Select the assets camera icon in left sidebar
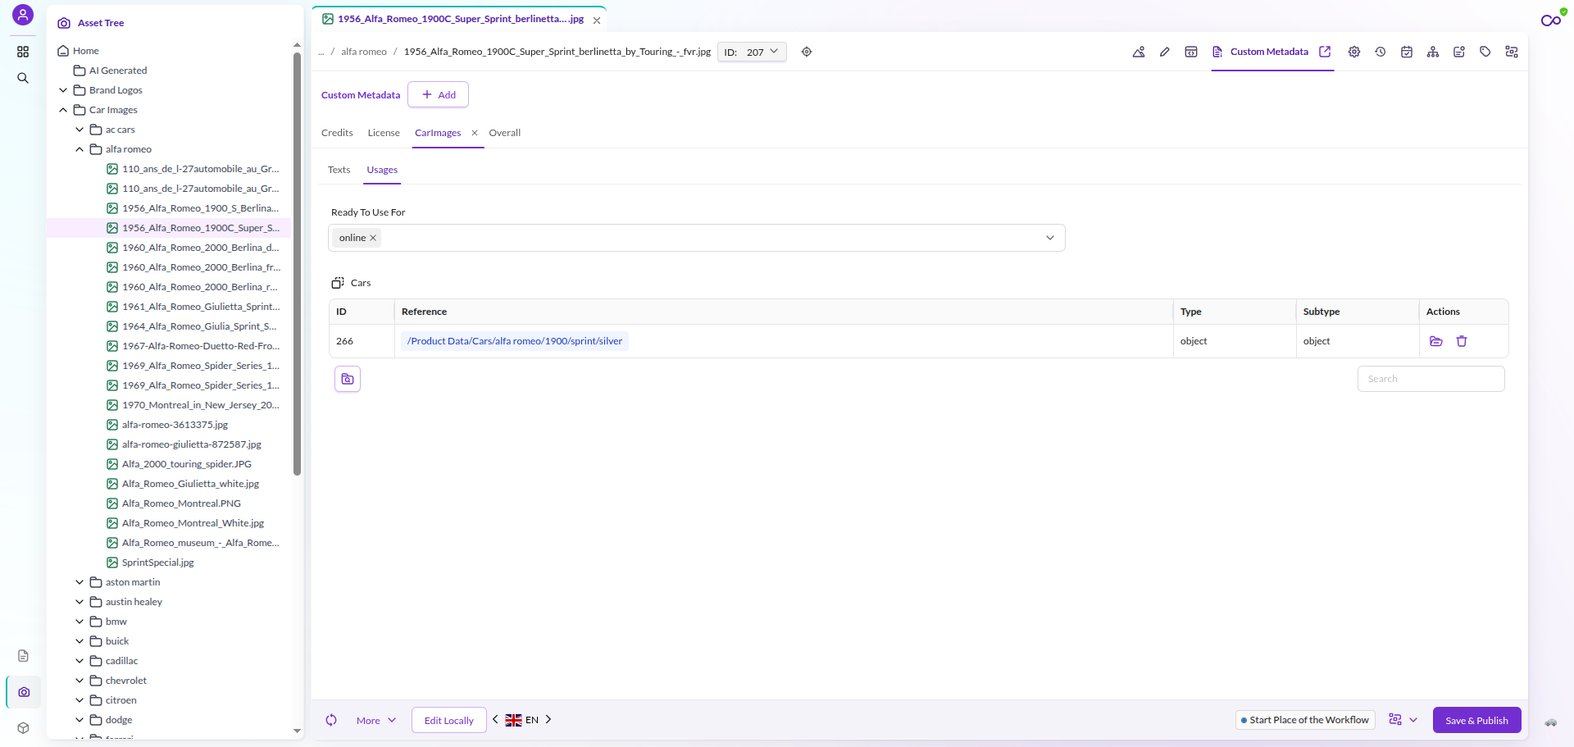 pyautogui.click(x=24, y=692)
